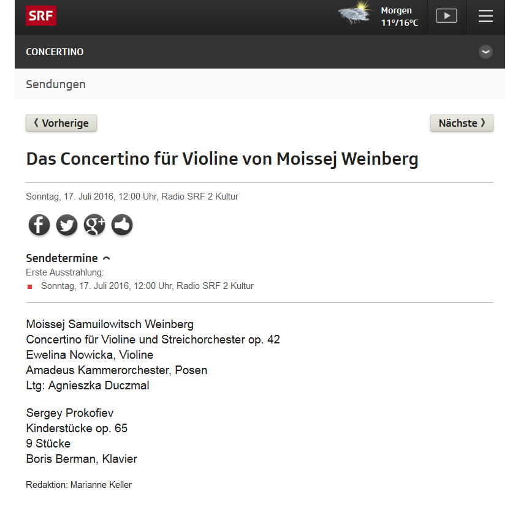Screen dimensions: 518x513
Task: Click tomorrow's temperature 11°/16°C
Action: point(399,23)
